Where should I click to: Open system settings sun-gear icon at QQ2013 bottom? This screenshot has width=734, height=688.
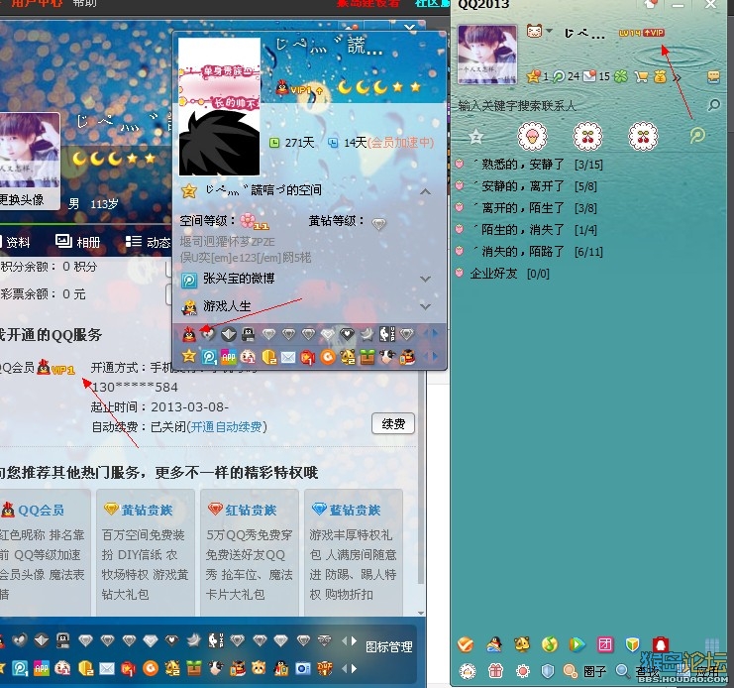point(522,671)
